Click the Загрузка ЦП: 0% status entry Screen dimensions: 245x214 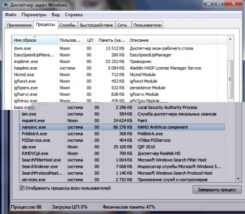pos(70,207)
